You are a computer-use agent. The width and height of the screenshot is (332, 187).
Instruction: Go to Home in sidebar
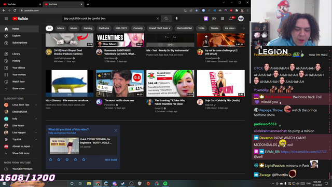(x=19, y=29)
